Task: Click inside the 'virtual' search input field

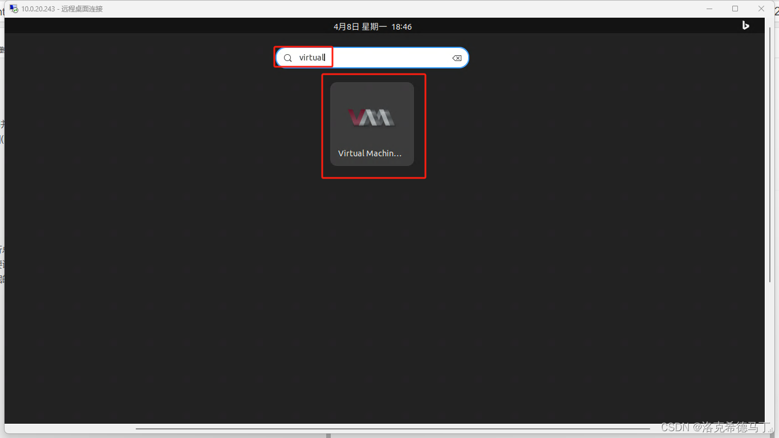Action: point(372,58)
